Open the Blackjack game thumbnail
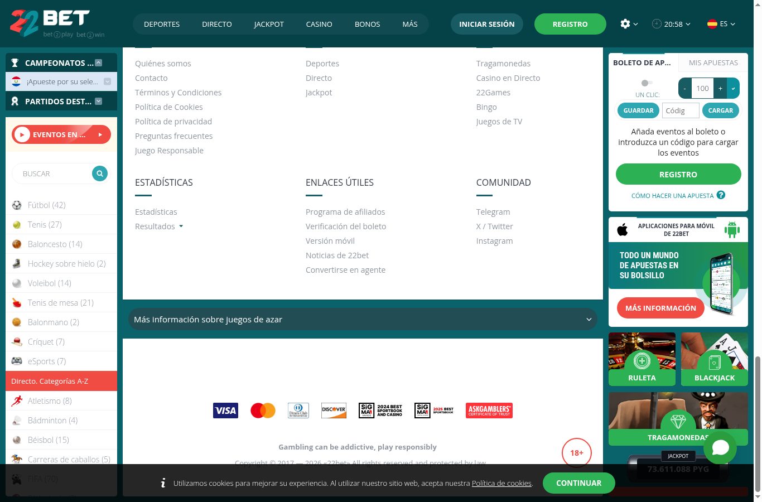The image size is (762, 502). [x=715, y=359]
